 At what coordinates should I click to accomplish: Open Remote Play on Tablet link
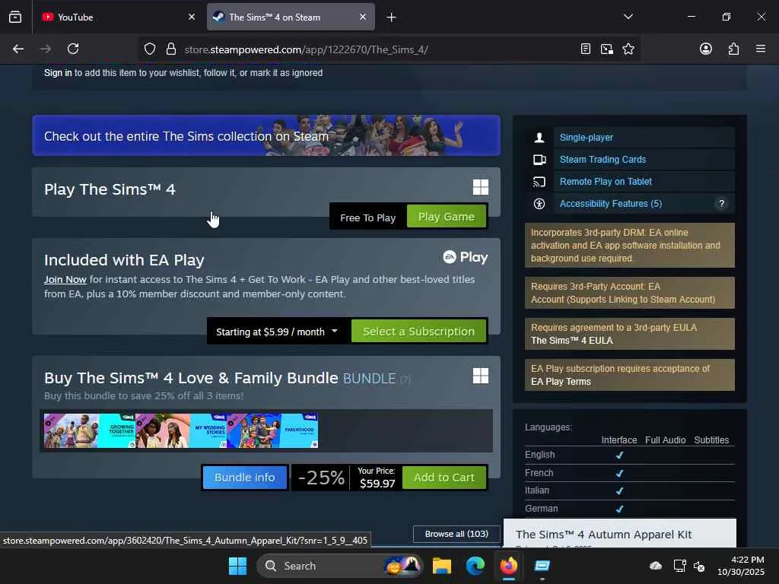(606, 182)
